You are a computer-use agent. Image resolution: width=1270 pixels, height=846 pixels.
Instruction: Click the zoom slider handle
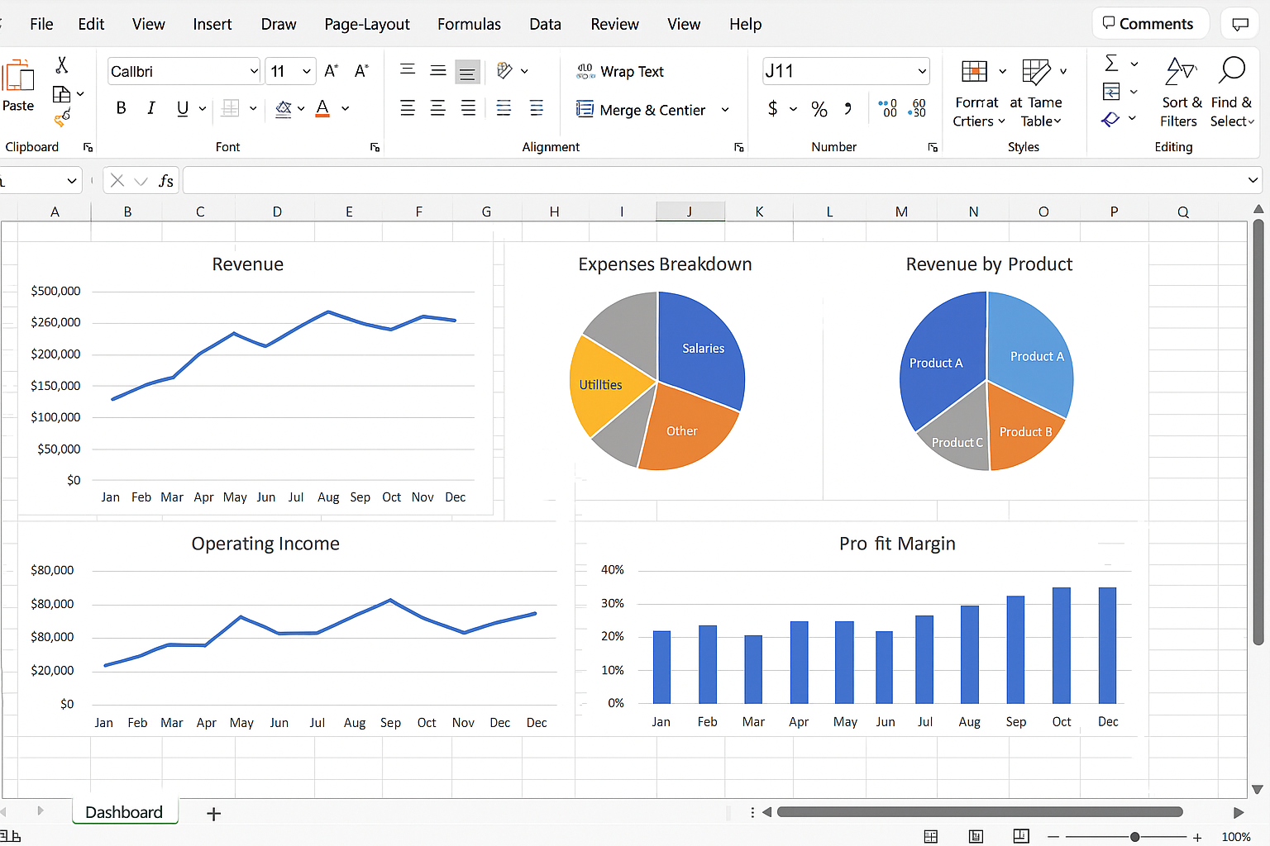1135,837
